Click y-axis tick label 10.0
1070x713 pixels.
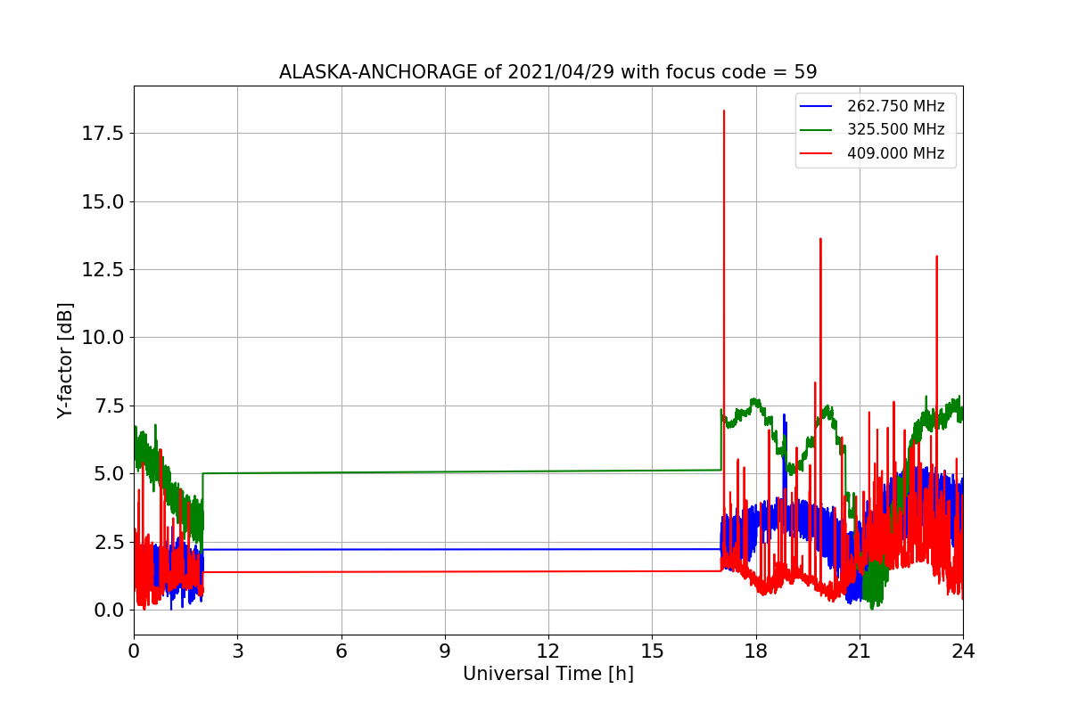tap(104, 337)
